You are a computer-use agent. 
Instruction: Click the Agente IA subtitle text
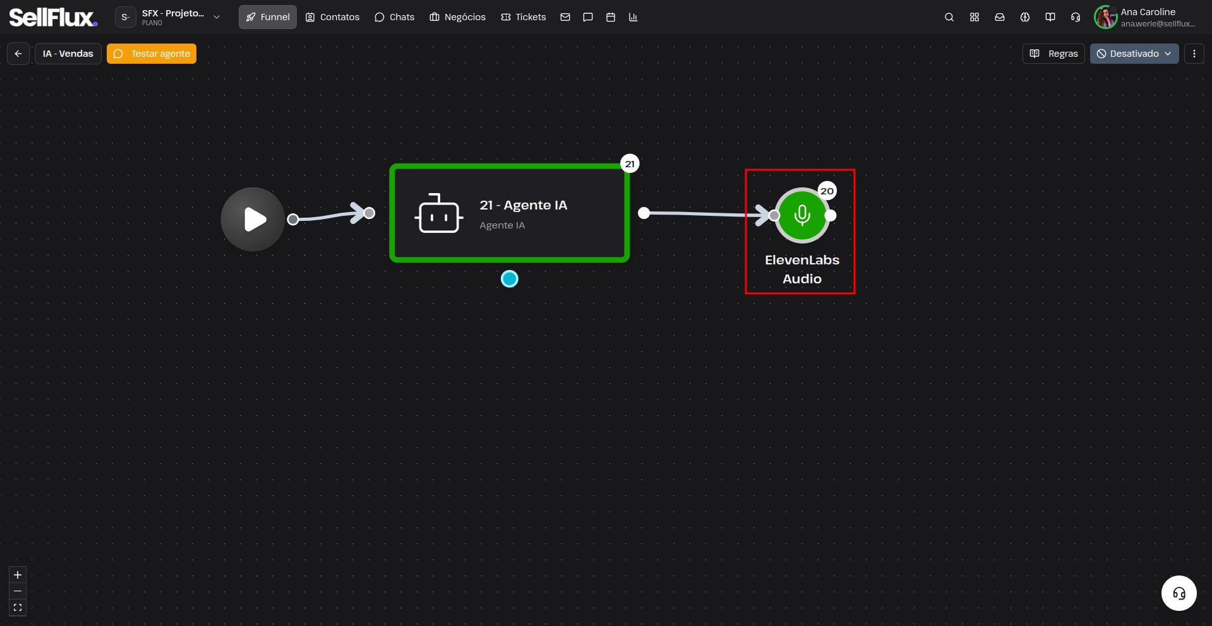[x=502, y=225]
